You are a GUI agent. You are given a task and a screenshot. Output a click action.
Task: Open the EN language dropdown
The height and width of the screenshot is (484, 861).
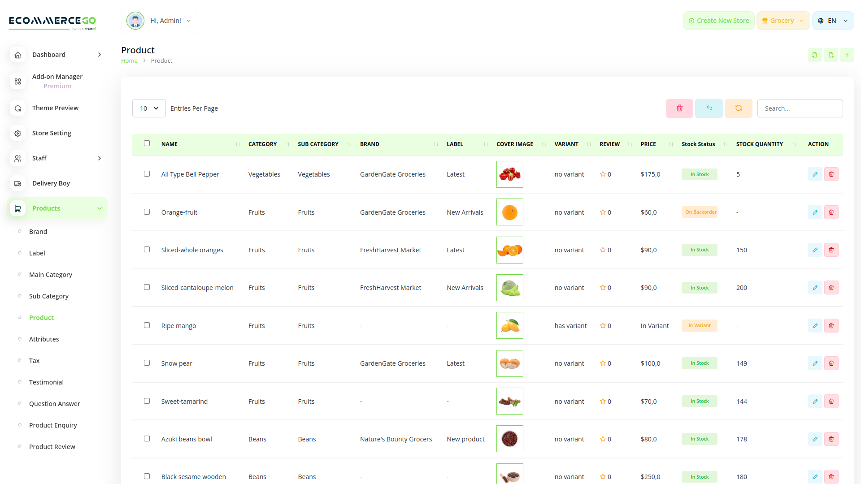pyautogui.click(x=832, y=20)
